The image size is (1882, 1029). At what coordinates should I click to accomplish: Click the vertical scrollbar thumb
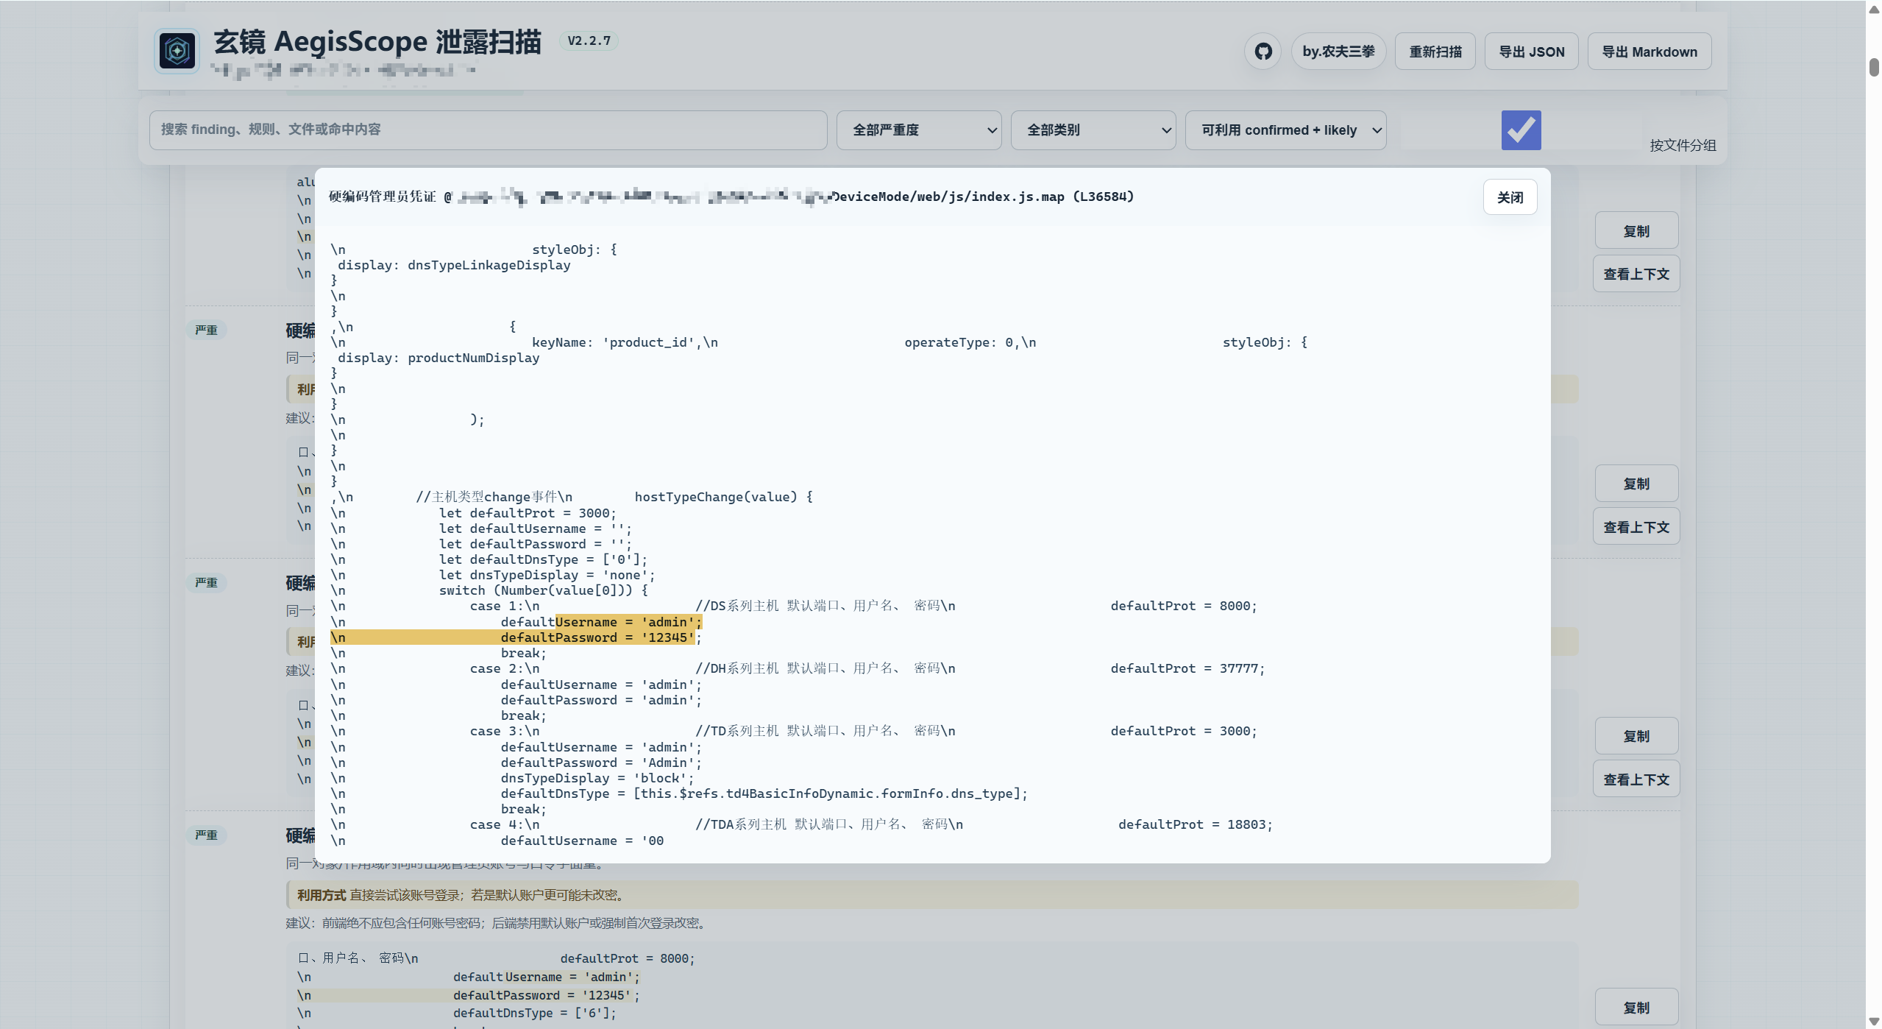(1874, 66)
